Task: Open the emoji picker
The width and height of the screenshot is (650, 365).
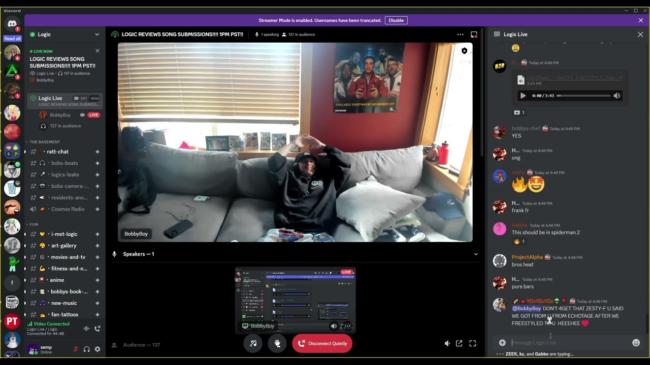Action: (636, 343)
